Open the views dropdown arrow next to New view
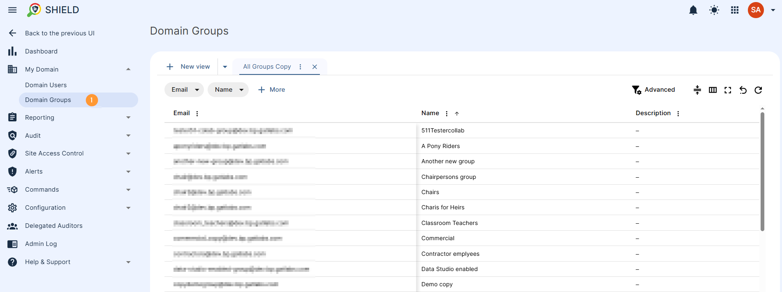This screenshot has height=292, width=782. pyautogui.click(x=225, y=67)
